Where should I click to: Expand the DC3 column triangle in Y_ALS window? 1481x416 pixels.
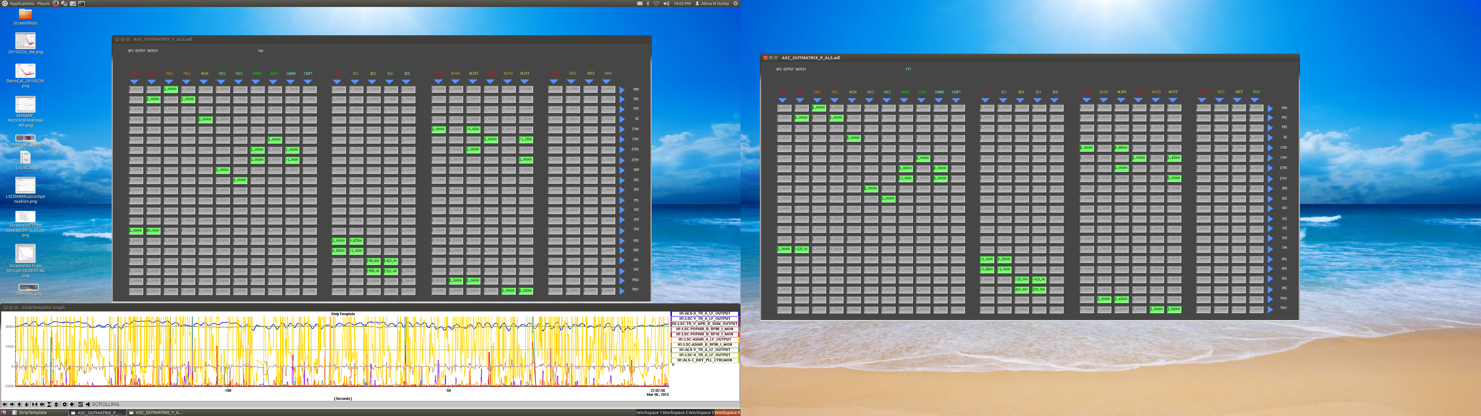pos(372,81)
